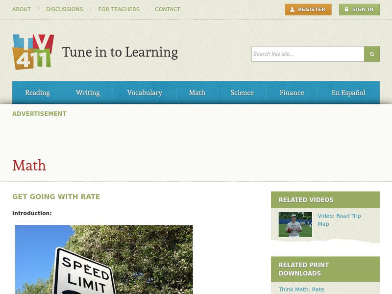Click the Register button with person icon
Screen dimensions: 392x294
click(x=308, y=9)
